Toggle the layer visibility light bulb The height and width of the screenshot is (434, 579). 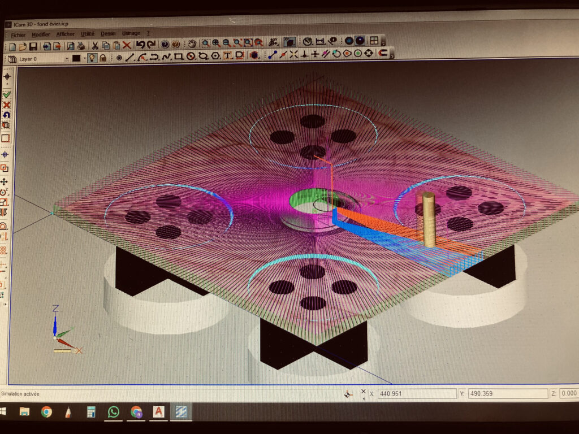pos(92,58)
